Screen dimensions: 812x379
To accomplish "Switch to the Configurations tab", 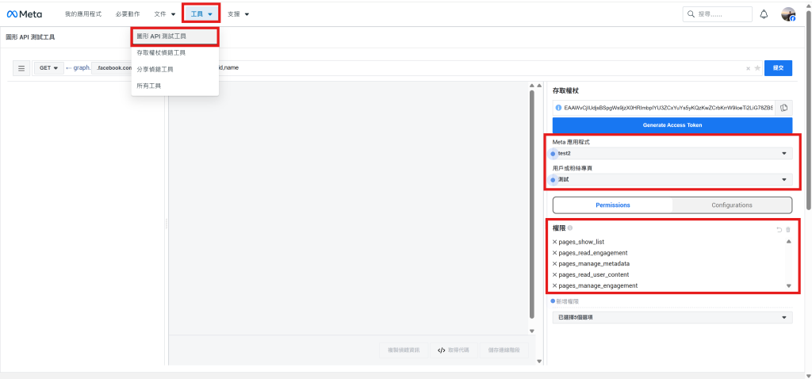I will pos(732,205).
